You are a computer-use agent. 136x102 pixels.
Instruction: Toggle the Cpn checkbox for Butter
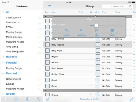point(98,86)
